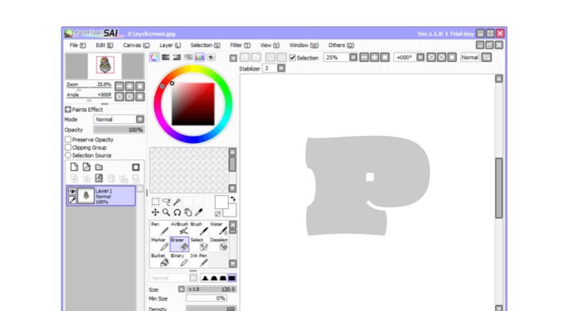Pick the Eyedropper color picker tool
The height and width of the screenshot is (311, 568).
(199, 212)
